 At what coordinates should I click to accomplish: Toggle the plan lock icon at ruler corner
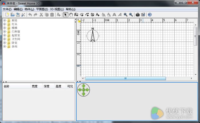79,20
